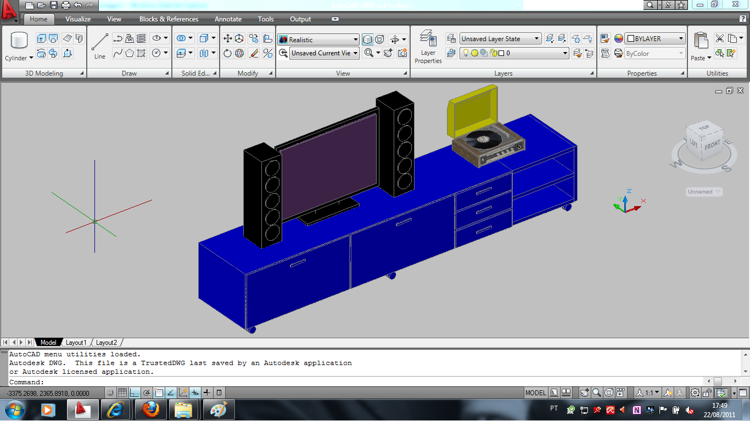Click the Cut icon in Utilities panel
This screenshot has height=421, width=750.
coord(719,38)
